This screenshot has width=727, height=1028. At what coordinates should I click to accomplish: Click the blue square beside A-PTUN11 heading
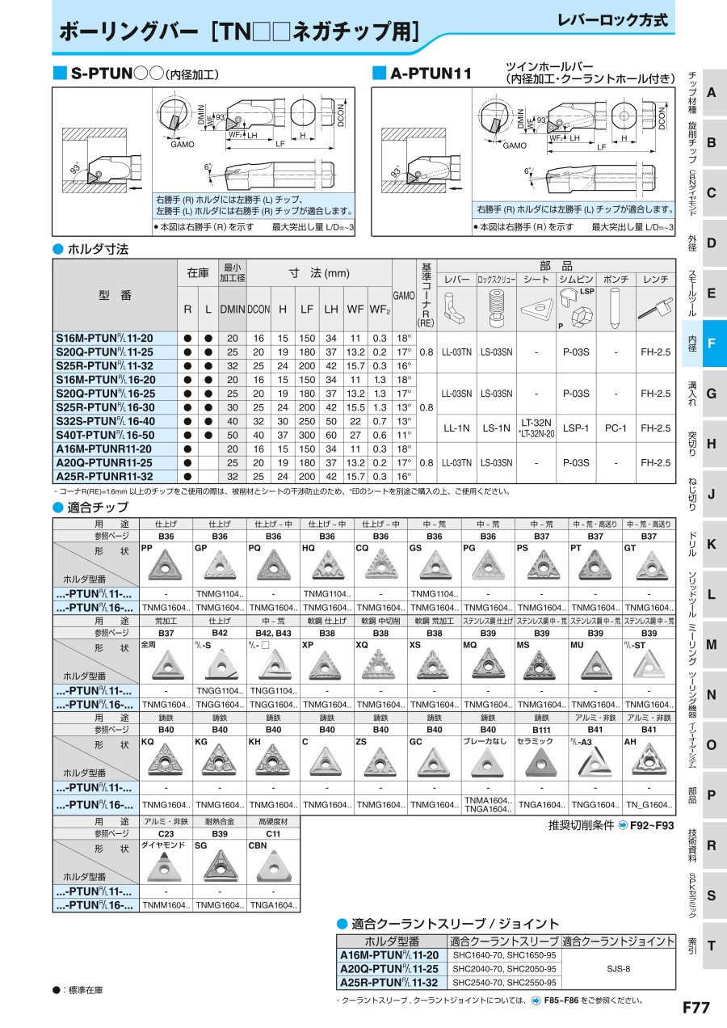(379, 74)
